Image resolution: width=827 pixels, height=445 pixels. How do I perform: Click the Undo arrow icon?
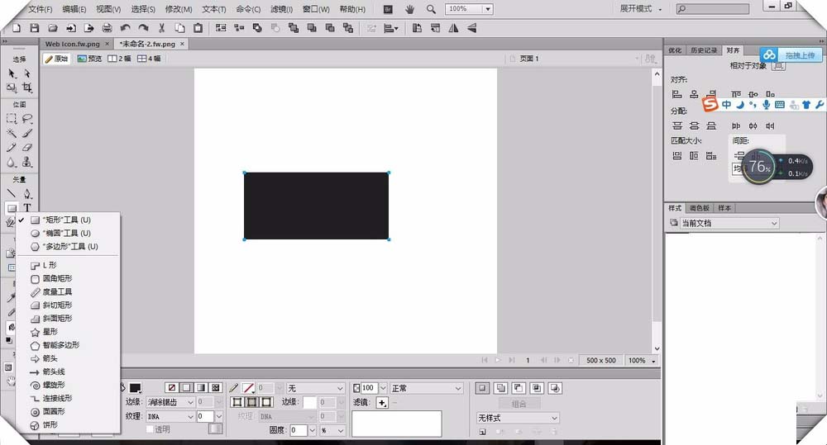(125, 28)
